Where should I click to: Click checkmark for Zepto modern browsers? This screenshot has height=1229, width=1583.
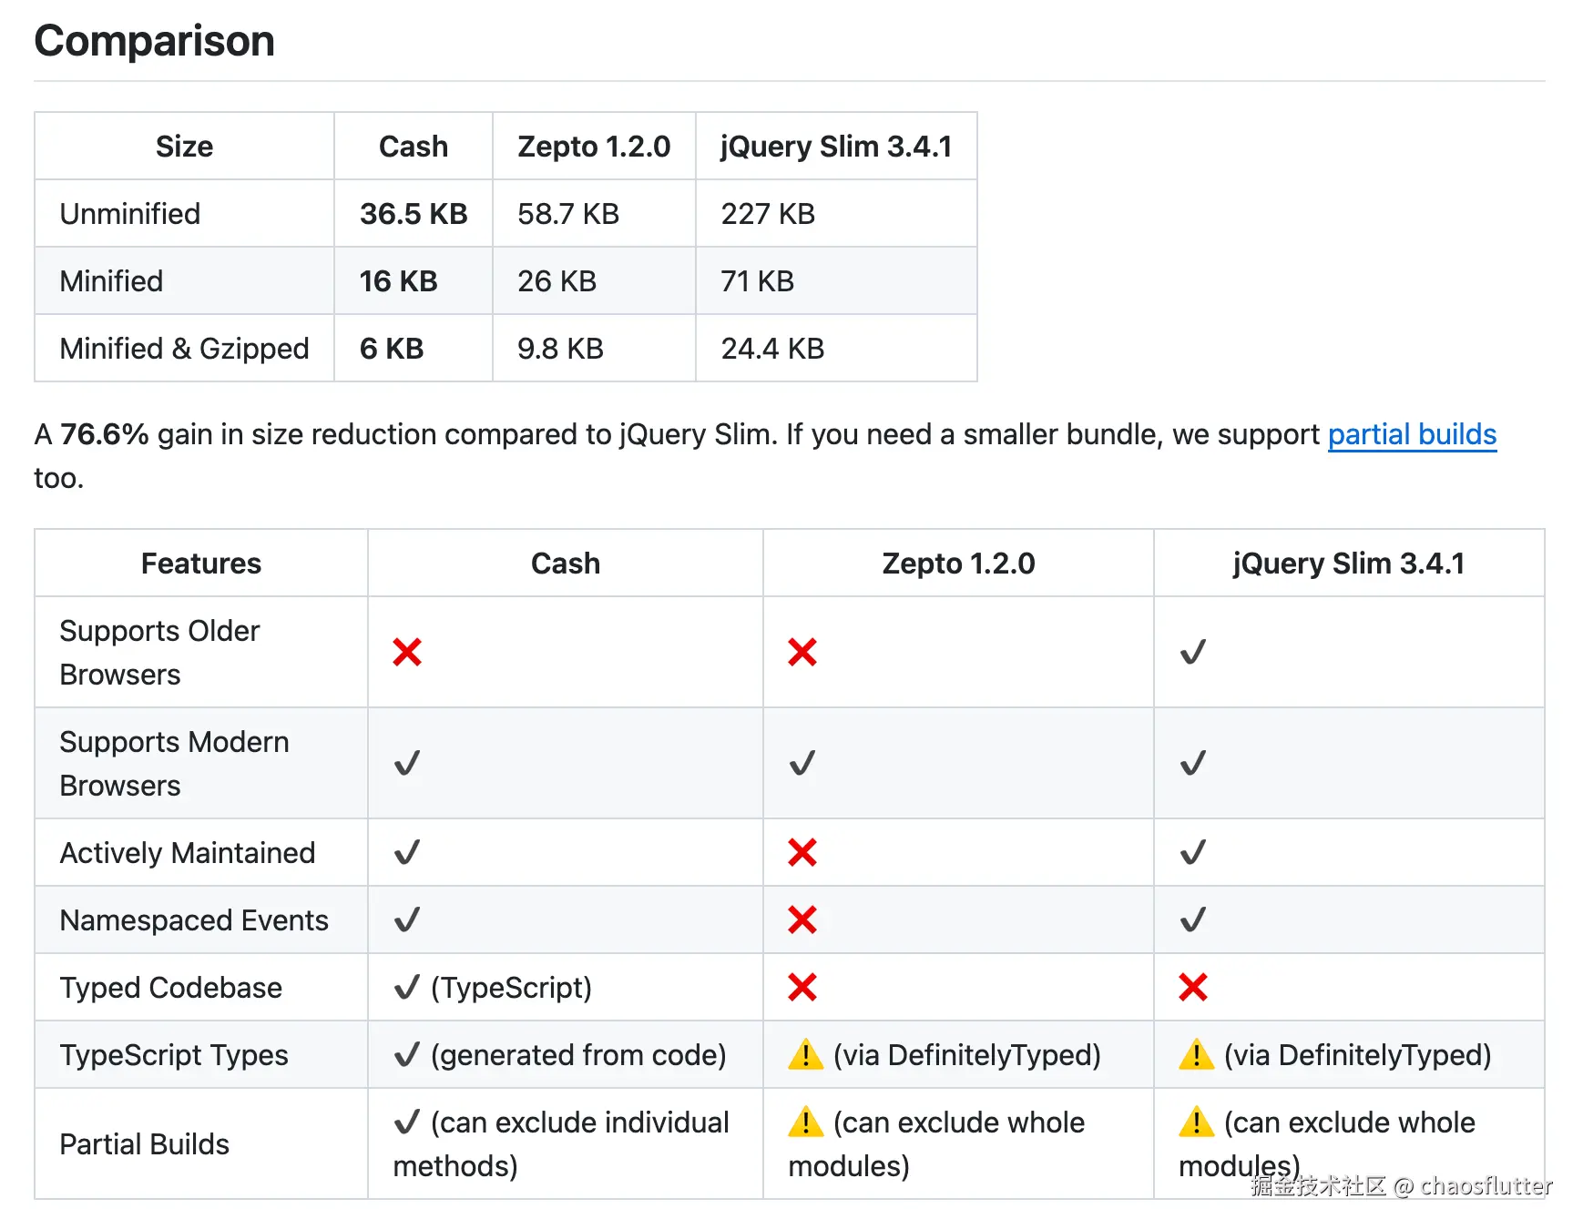click(x=802, y=763)
